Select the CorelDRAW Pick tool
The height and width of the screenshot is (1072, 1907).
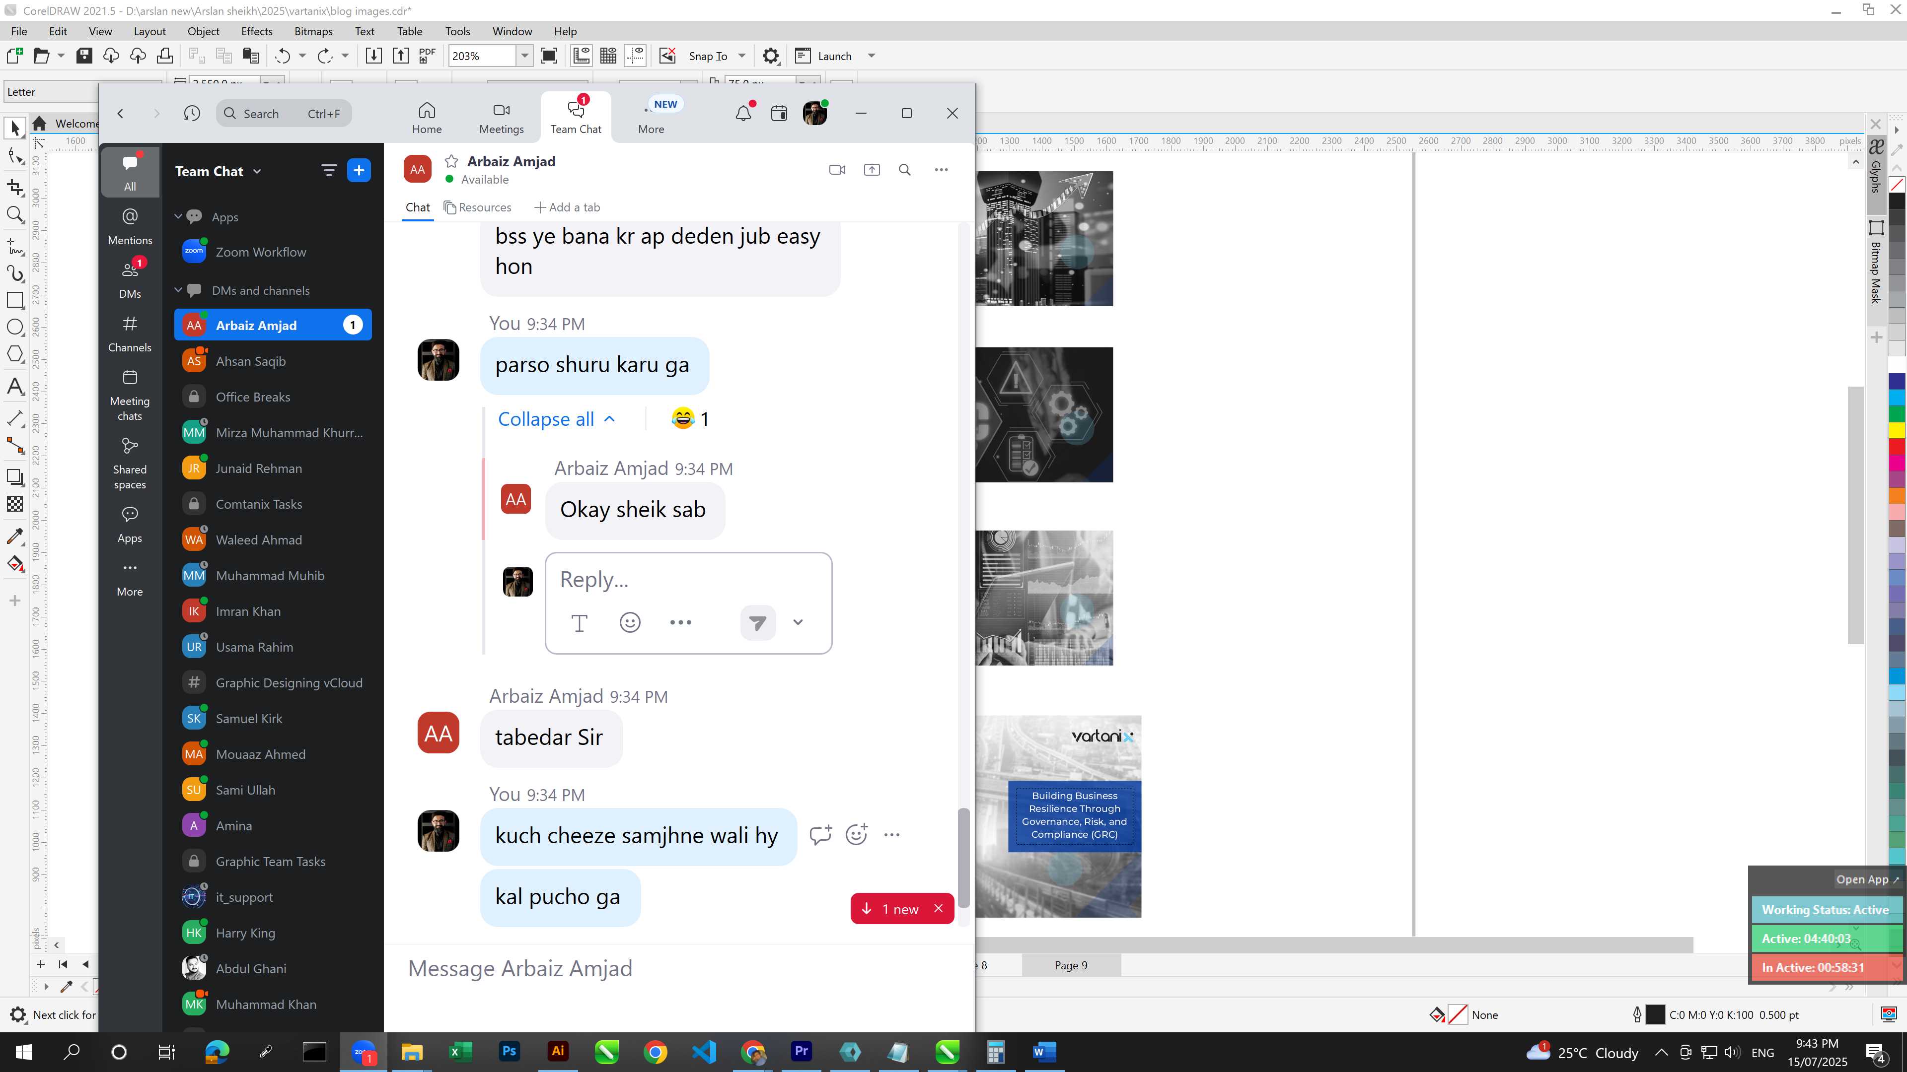[x=15, y=127]
